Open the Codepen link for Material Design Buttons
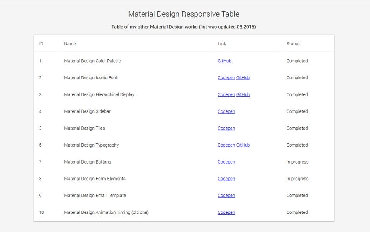Screen dimensions: 370x232 coord(226,162)
